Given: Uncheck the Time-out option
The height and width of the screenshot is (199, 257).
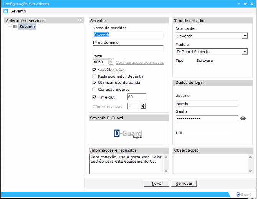Looking at the screenshot, I should point(95,98).
